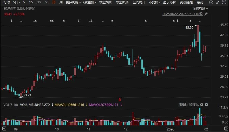This screenshot has width=229, height=132.
Task: Close the volume indicator panel
Action: [x=206, y=105]
